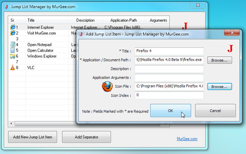Select the Windows Explorer row

tap(42, 56)
